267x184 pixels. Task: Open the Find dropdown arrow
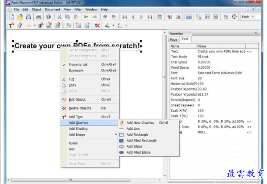coord(253,17)
